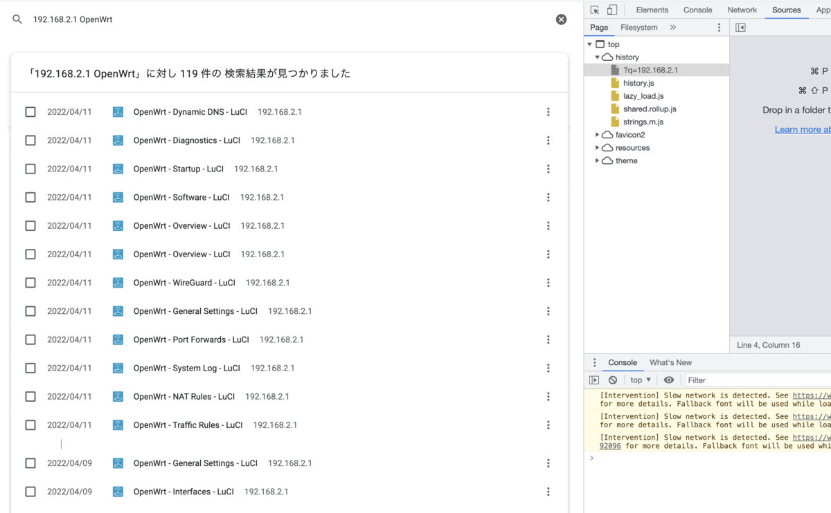Open the console drawer three-dot menu

[x=594, y=363]
